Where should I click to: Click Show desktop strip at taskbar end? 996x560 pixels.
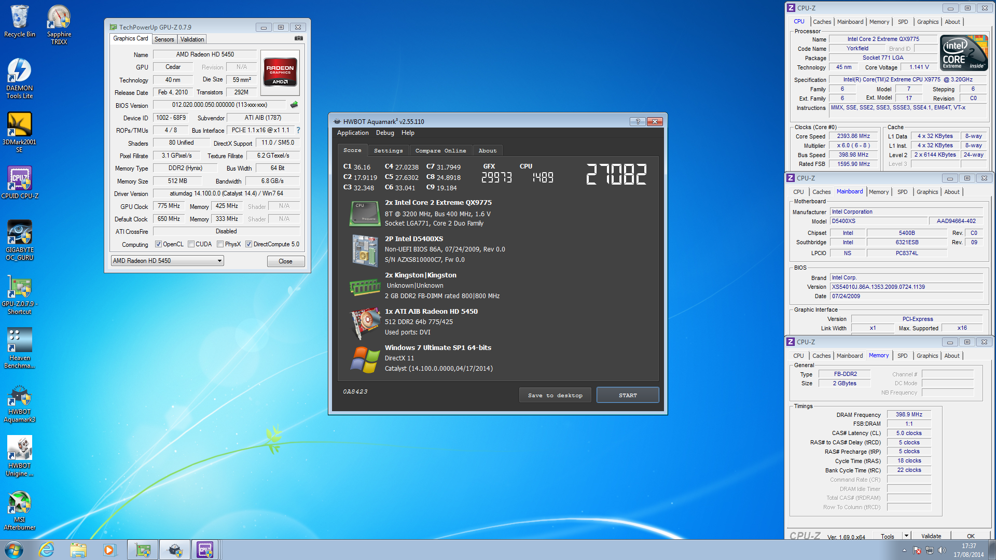click(x=992, y=550)
